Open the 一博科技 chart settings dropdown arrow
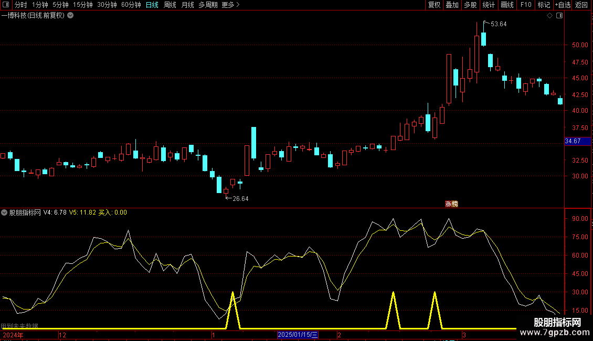 tap(70, 16)
